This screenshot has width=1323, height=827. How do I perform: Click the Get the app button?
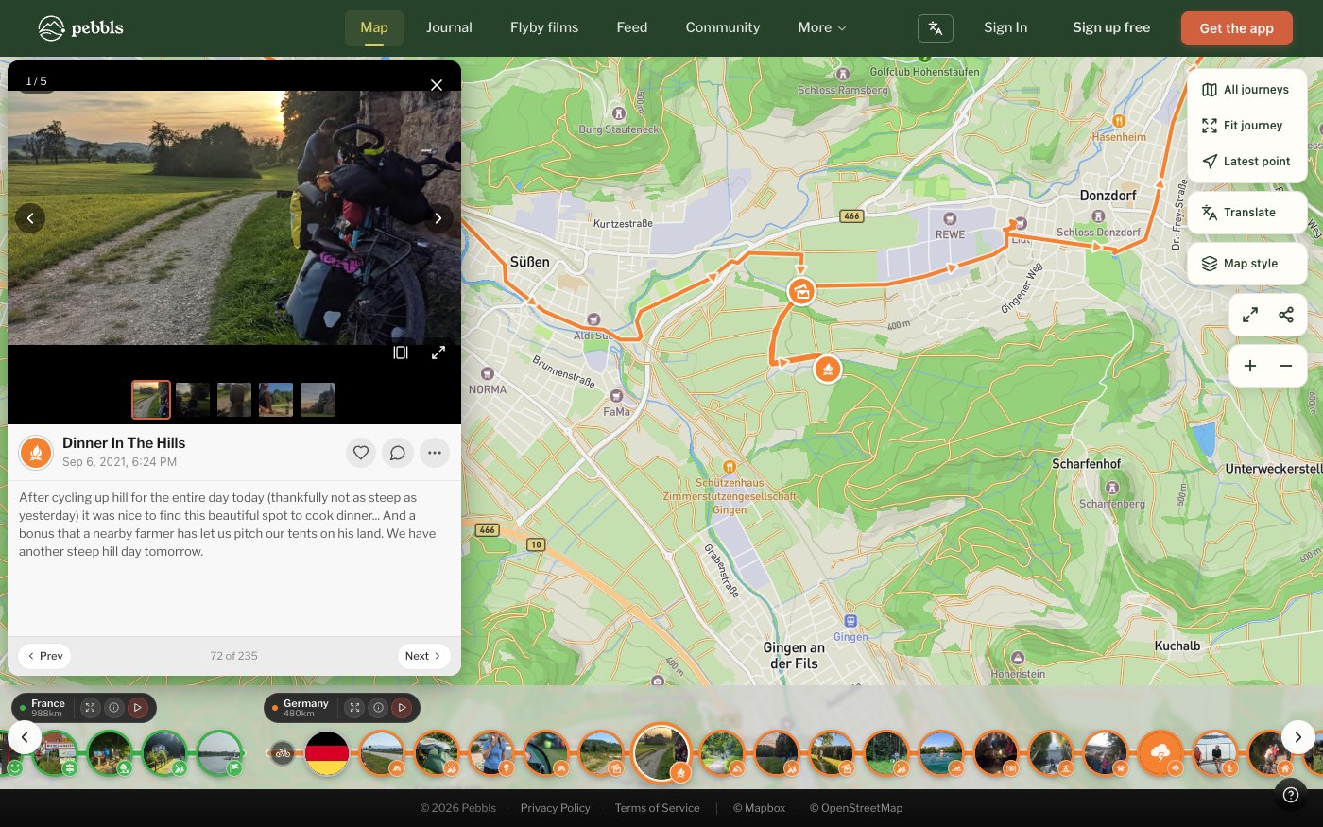pos(1237,28)
